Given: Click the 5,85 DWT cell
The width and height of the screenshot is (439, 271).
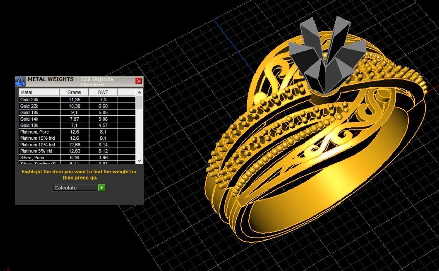Looking at the screenshot, I should click(103, 112).
